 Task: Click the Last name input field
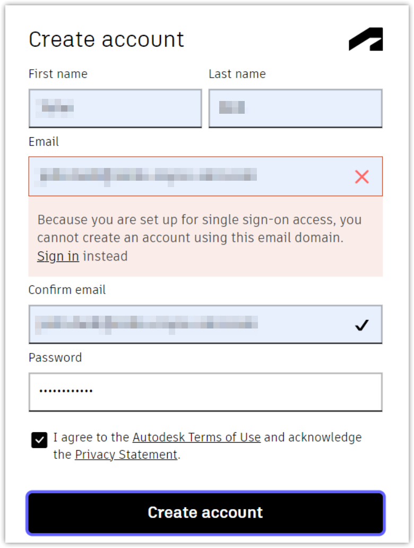(296, 108)
